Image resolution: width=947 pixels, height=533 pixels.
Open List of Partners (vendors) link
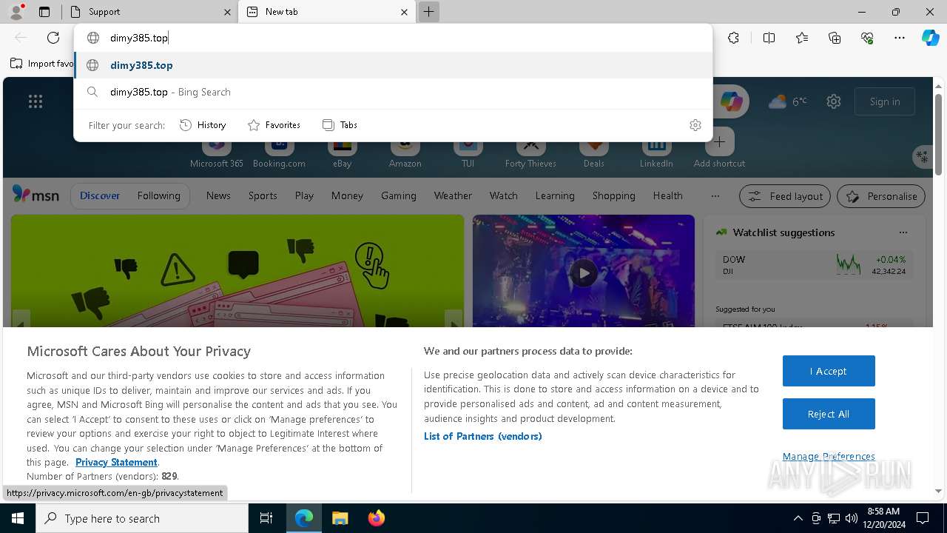point(482,436)
